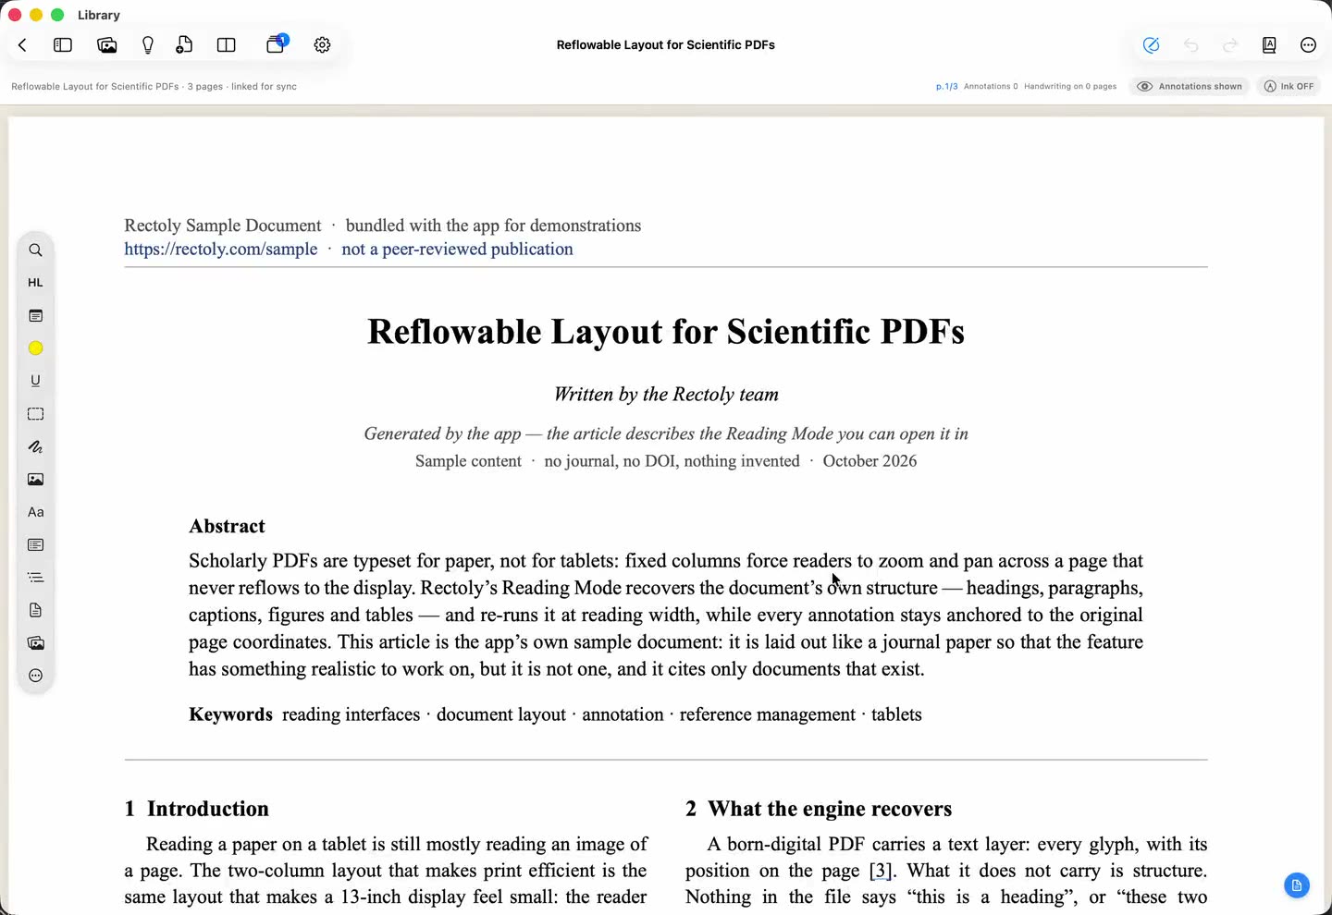Click the p.1/3 page indicator
Image resolution: width=1332 pixels, height=915 pixels.
(x=946, y=86)
